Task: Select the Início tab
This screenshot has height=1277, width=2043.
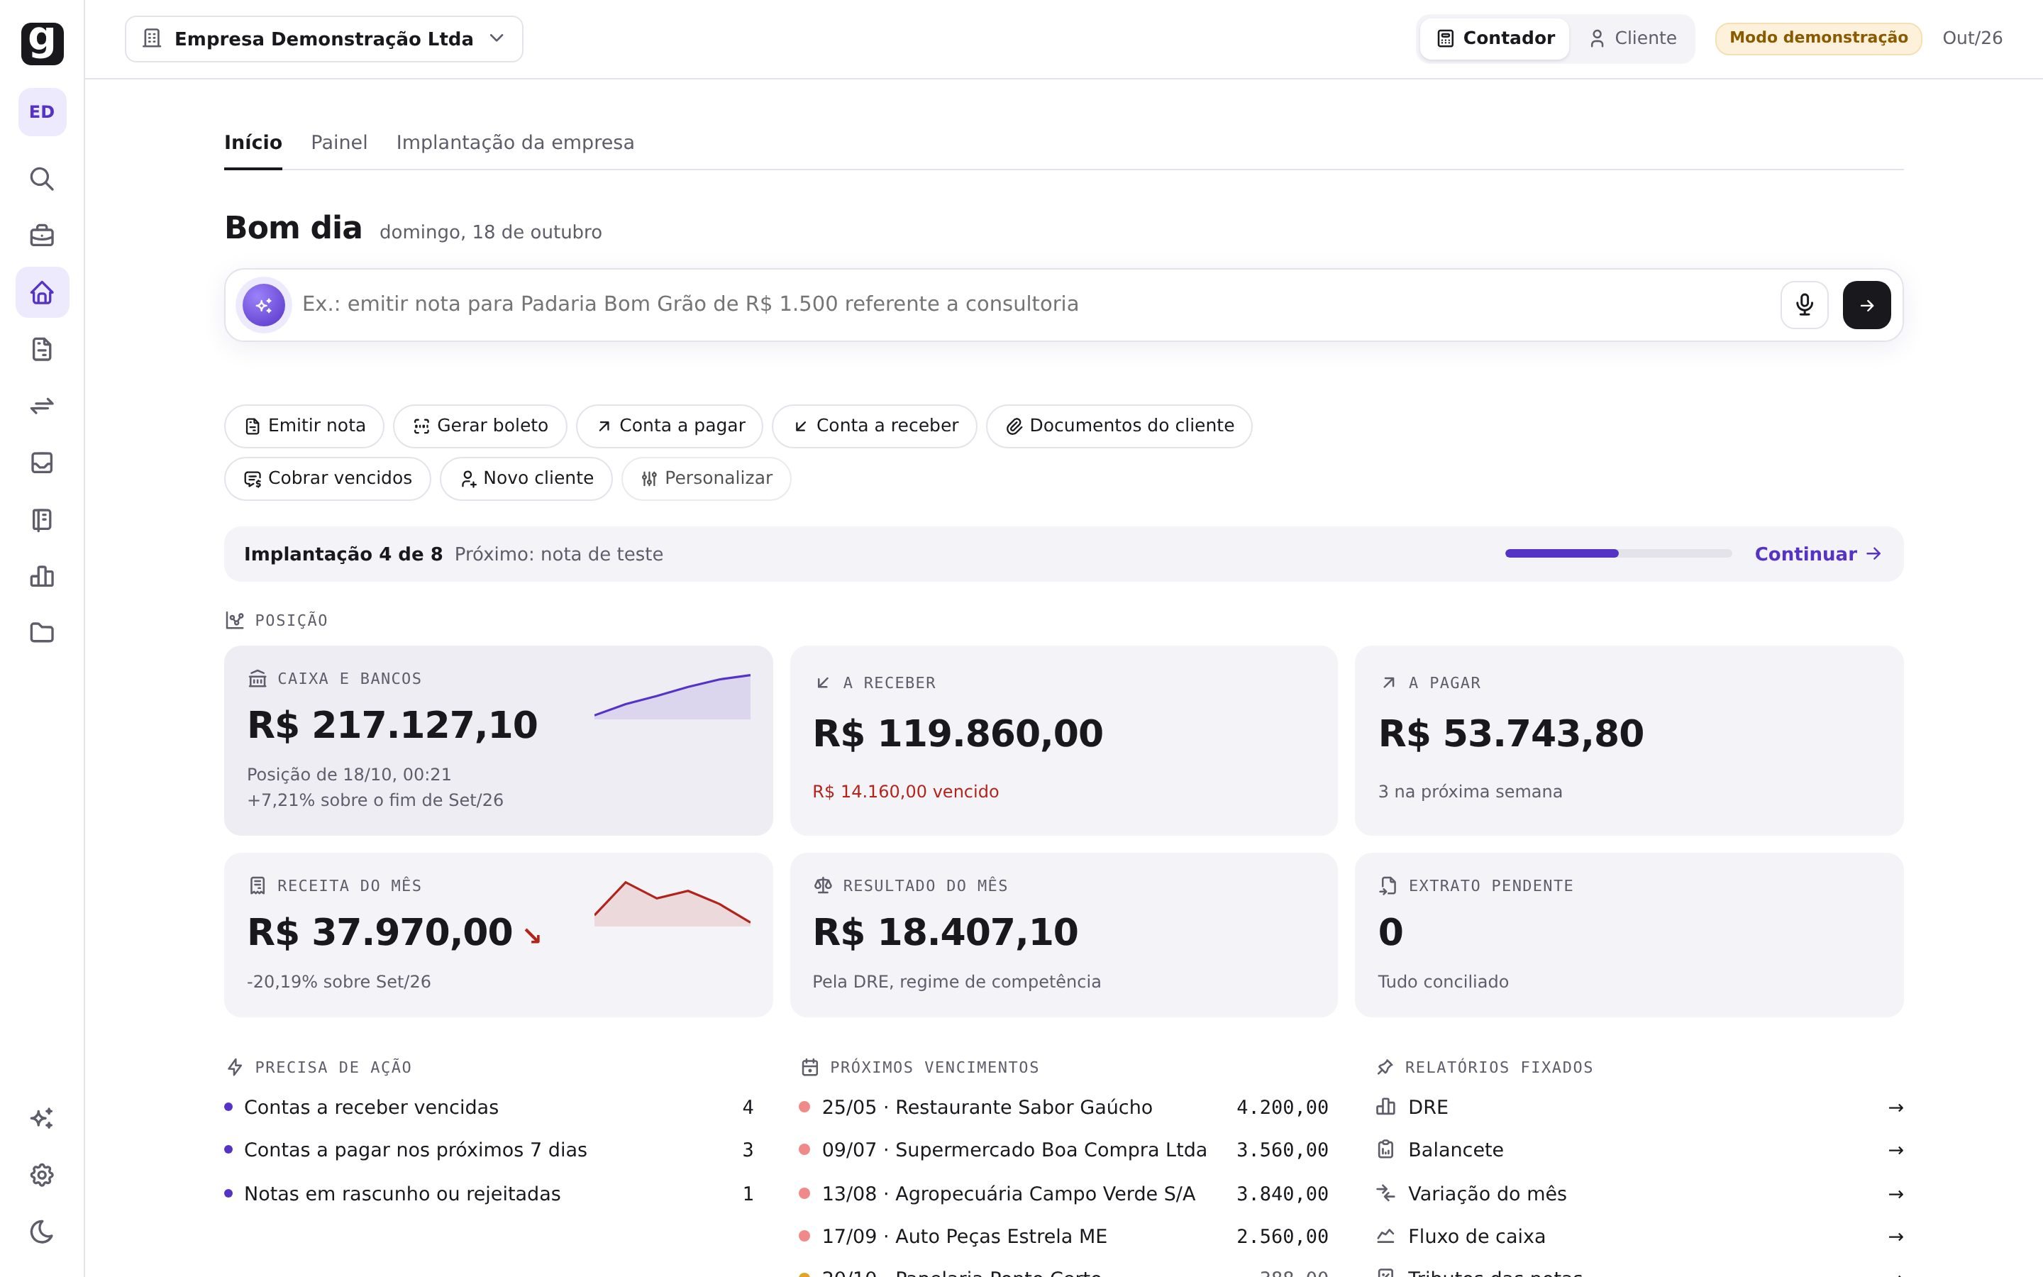Action: click(x=253, y=143)
